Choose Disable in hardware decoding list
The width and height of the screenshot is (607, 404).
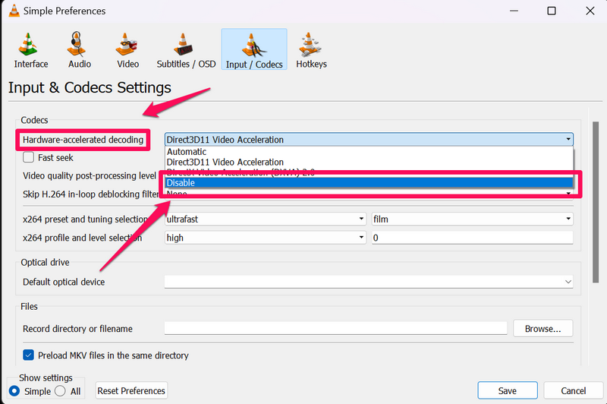click(x=369, y=183)
